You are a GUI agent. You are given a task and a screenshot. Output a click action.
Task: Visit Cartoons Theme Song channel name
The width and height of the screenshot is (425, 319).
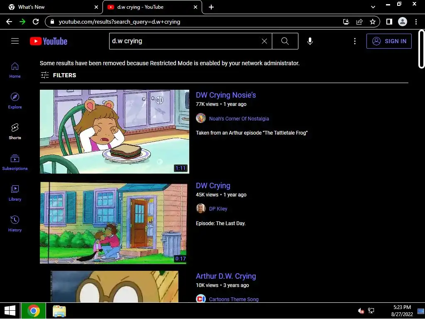tap(234, 299)
